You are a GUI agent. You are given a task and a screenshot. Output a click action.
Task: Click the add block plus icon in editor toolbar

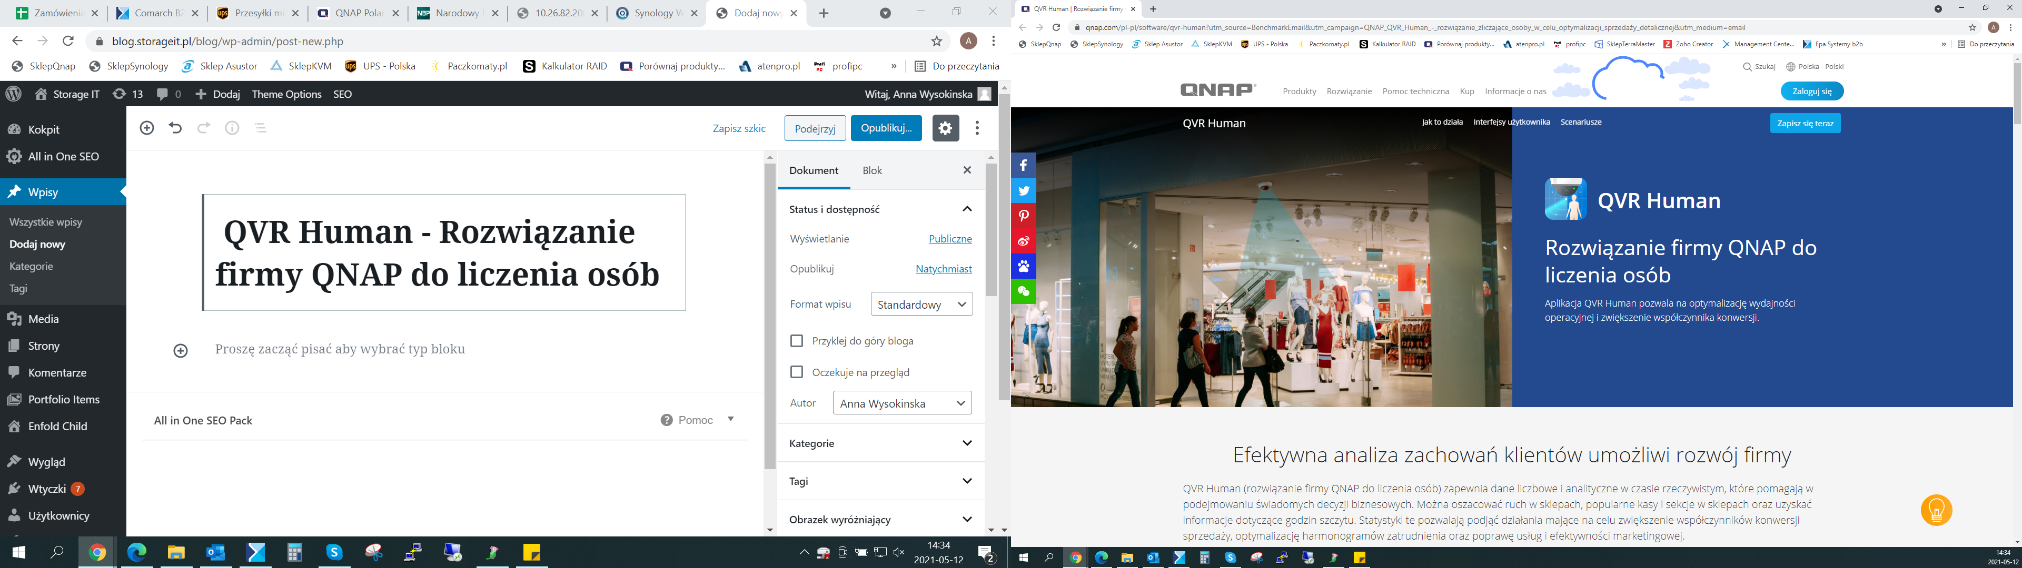[x=147, y=128]
